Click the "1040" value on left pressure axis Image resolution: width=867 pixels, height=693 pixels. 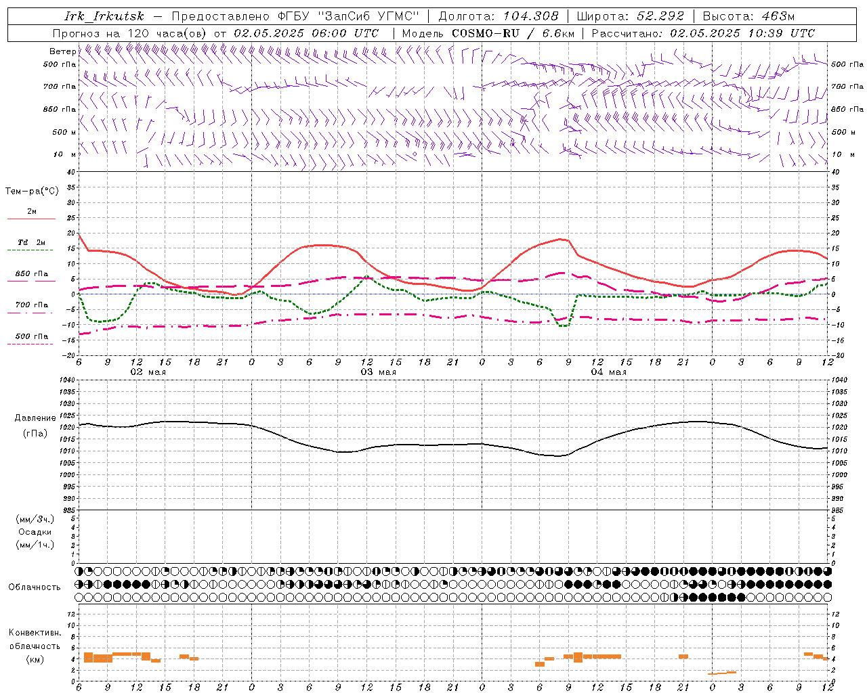click(67, 380)
